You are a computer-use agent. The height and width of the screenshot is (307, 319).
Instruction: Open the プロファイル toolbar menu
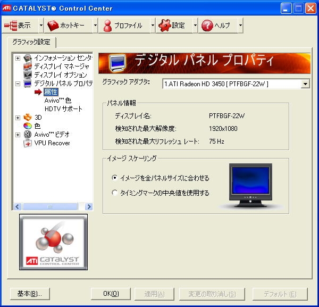[x=124, y=26]
